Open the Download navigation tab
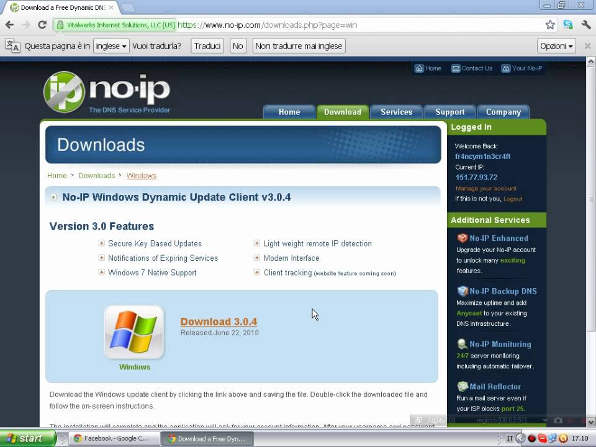 (343, 112)
